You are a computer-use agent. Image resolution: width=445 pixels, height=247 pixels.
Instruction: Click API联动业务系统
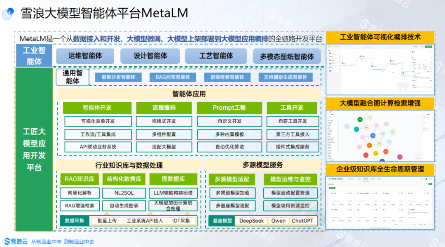(x=98, y=147)
